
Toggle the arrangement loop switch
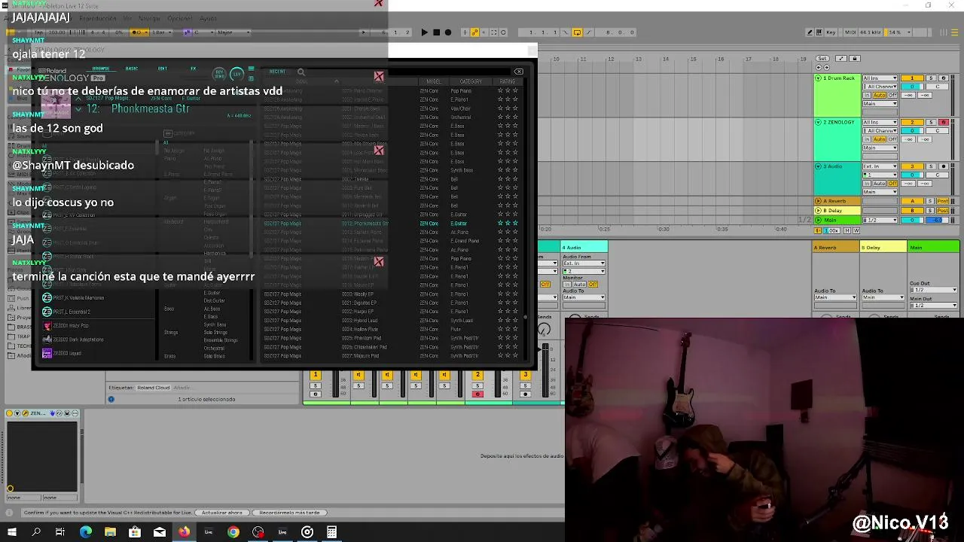tap(577, 32)
